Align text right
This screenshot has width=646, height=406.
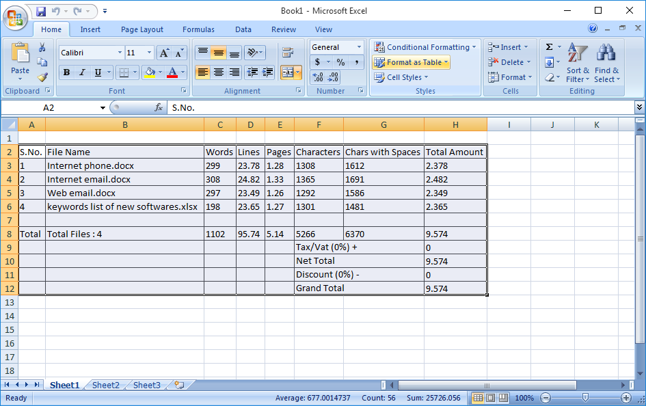(x=234, y=72)
